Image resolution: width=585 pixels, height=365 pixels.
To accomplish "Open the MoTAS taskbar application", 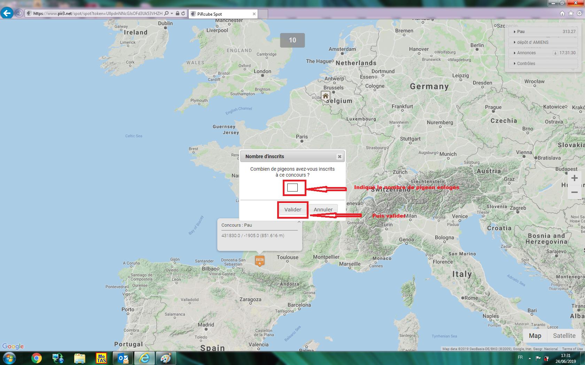I will tap(101, 358).
